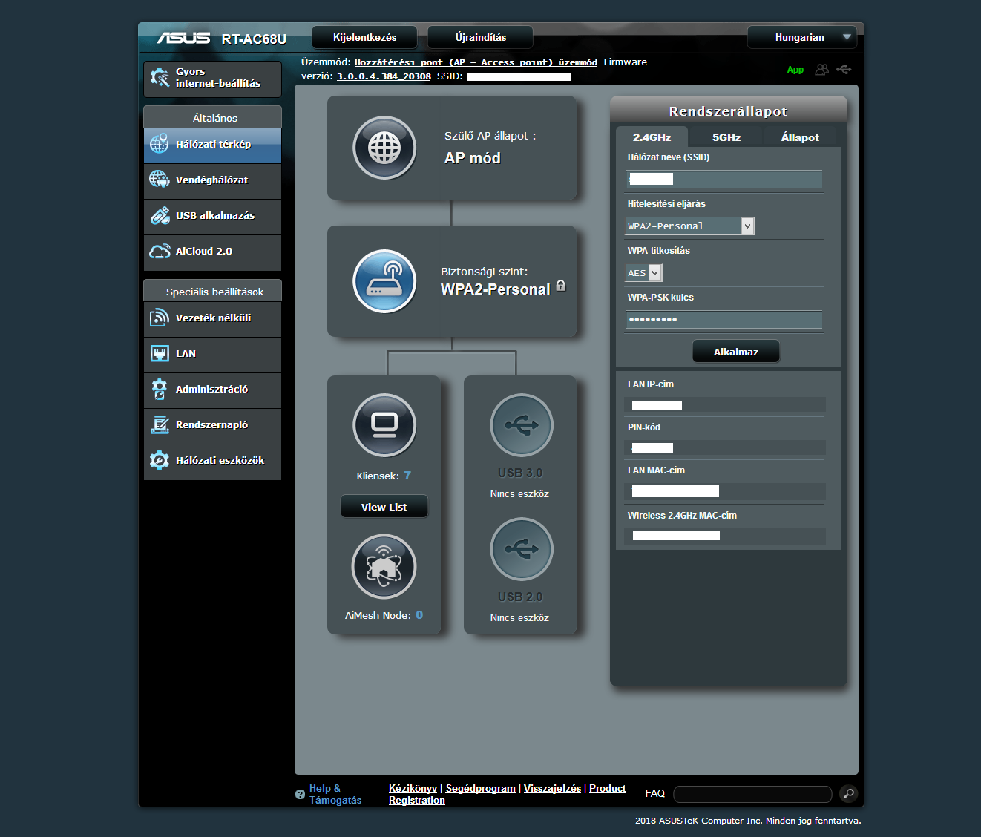Click the FAQ search input field
Viewport: 981px width, 837px height.
point(752,794)
